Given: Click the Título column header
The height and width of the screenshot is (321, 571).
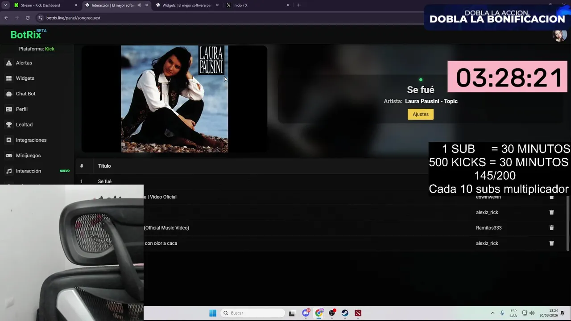Looking at the screenshot, I should (104, 166).
